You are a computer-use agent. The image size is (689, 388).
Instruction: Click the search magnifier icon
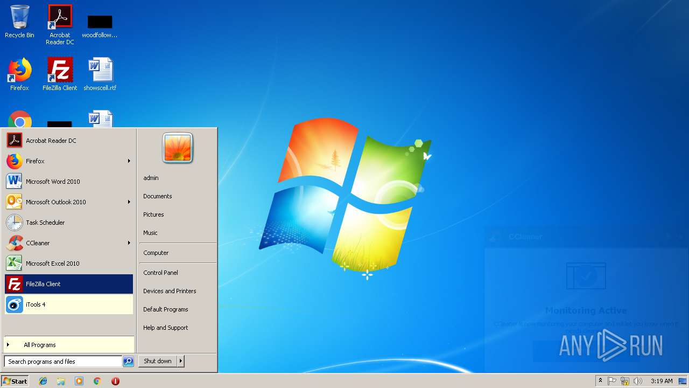click(x=128, y=362)
